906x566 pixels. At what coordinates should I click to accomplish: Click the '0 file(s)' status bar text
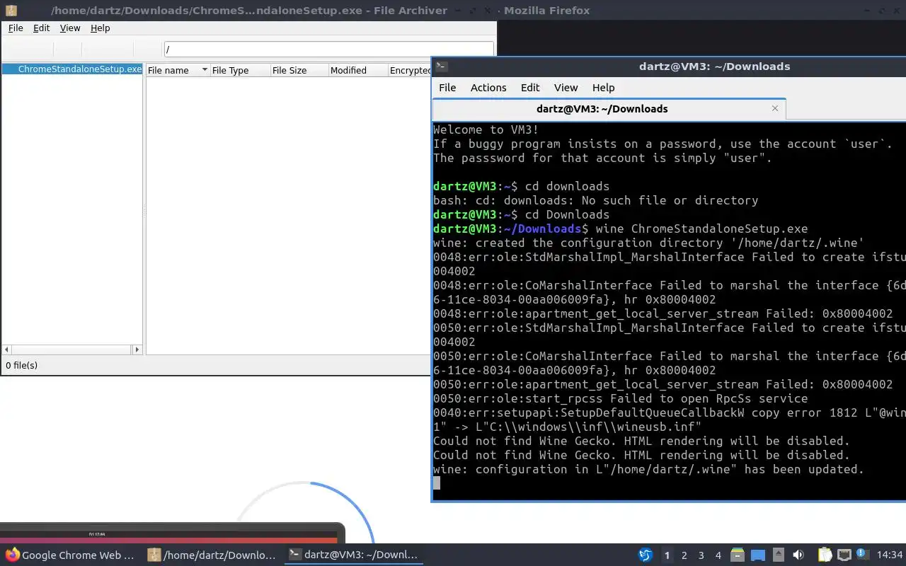[x=22, y=365]
